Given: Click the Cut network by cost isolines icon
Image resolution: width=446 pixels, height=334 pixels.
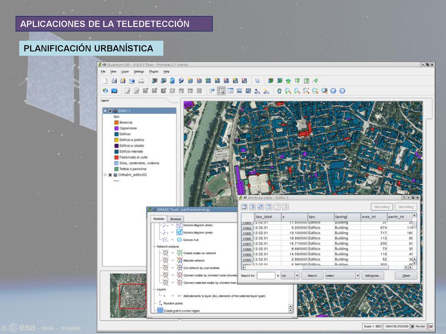Looking at the screenshot, I should 179,267.
